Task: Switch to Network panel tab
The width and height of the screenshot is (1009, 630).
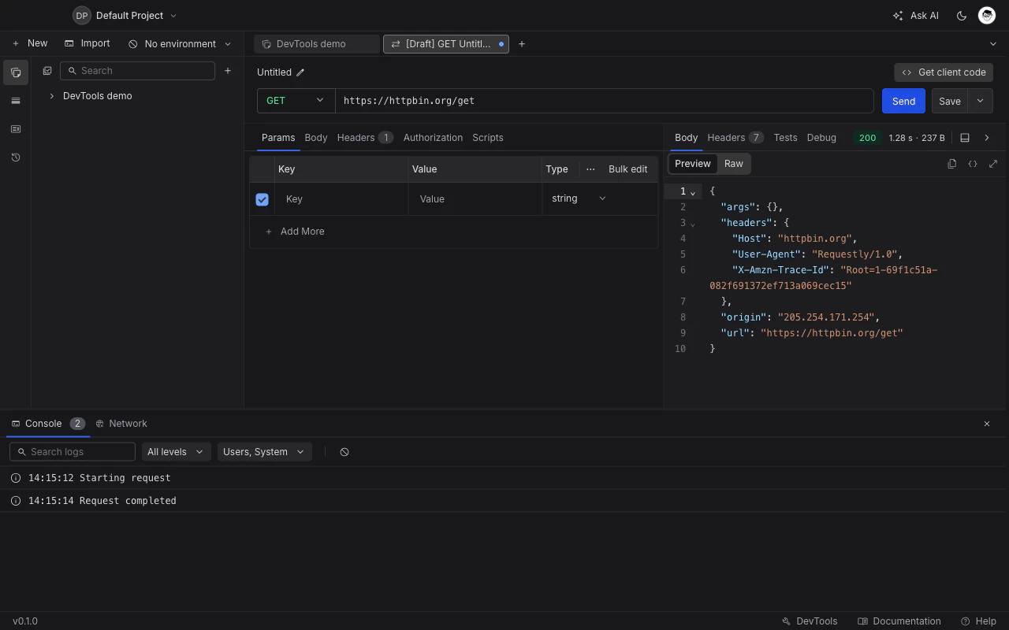Action: (x=121, y=424)
